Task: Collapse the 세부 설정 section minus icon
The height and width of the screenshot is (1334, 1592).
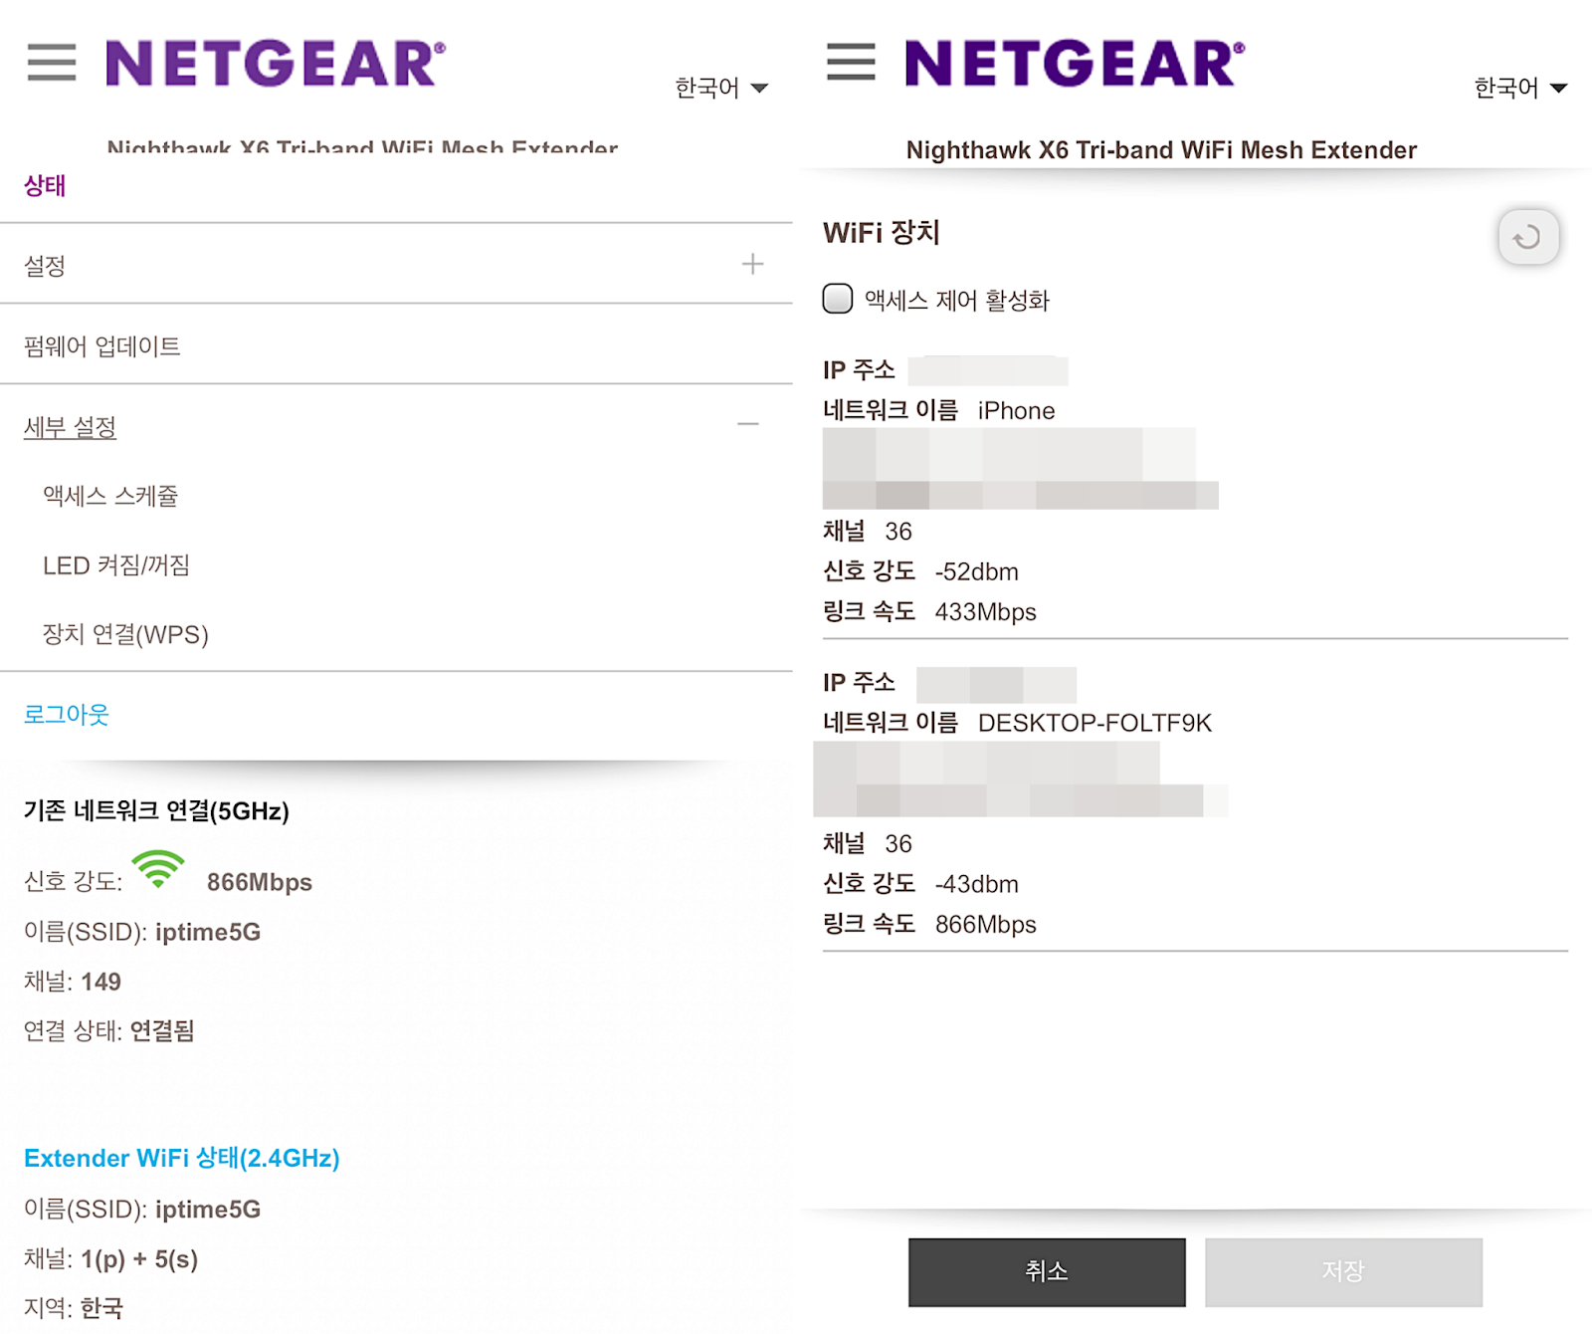Action: click(748, 425)
